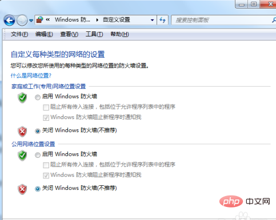
Task: Open the 什么是网络位置? help link
Action: click(31, 76)
